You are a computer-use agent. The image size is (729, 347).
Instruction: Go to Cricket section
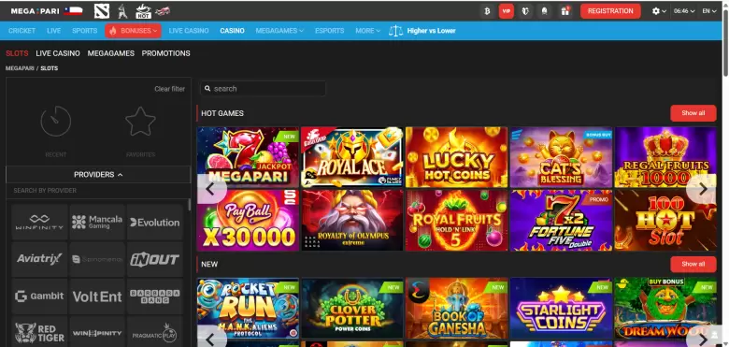21,31
